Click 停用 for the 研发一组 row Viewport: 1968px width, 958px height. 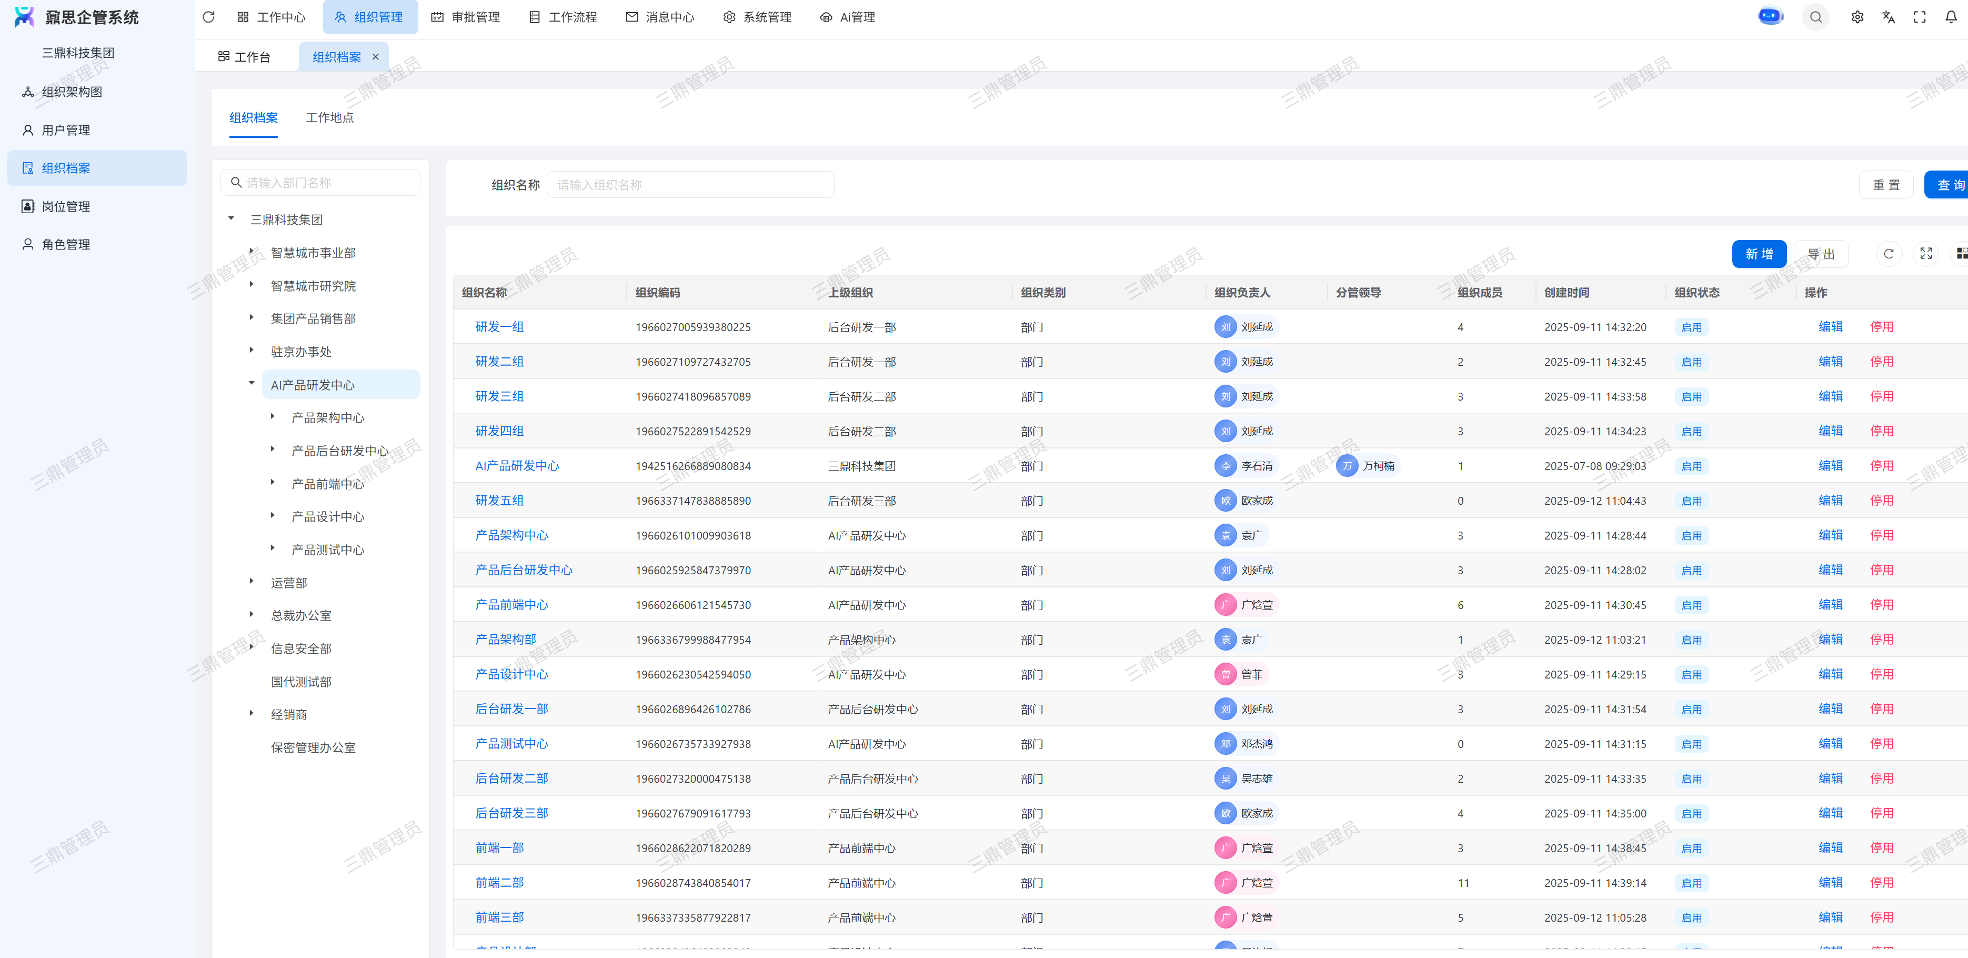1881,327
